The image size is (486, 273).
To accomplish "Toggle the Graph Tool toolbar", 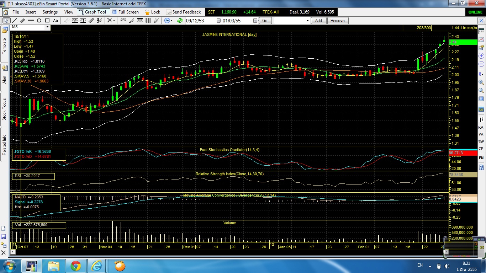I will [x=94, y=12].
